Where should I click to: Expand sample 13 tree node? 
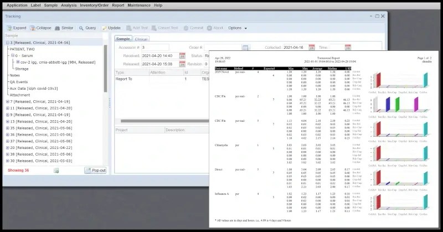click(8, 121)
